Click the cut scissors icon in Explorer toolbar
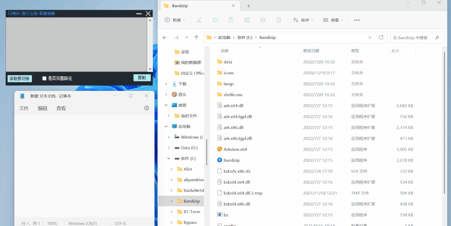The image size is (451, 226). [x=199, y=20]
